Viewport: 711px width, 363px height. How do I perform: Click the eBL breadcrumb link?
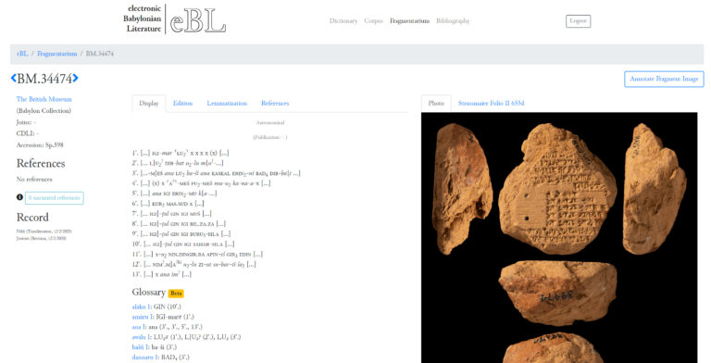(22, 54)
